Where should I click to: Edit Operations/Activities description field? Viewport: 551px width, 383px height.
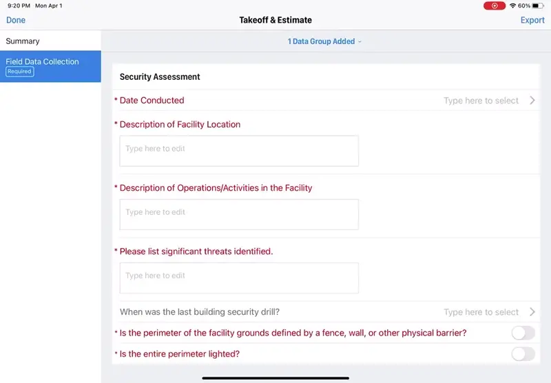[239, 215]
